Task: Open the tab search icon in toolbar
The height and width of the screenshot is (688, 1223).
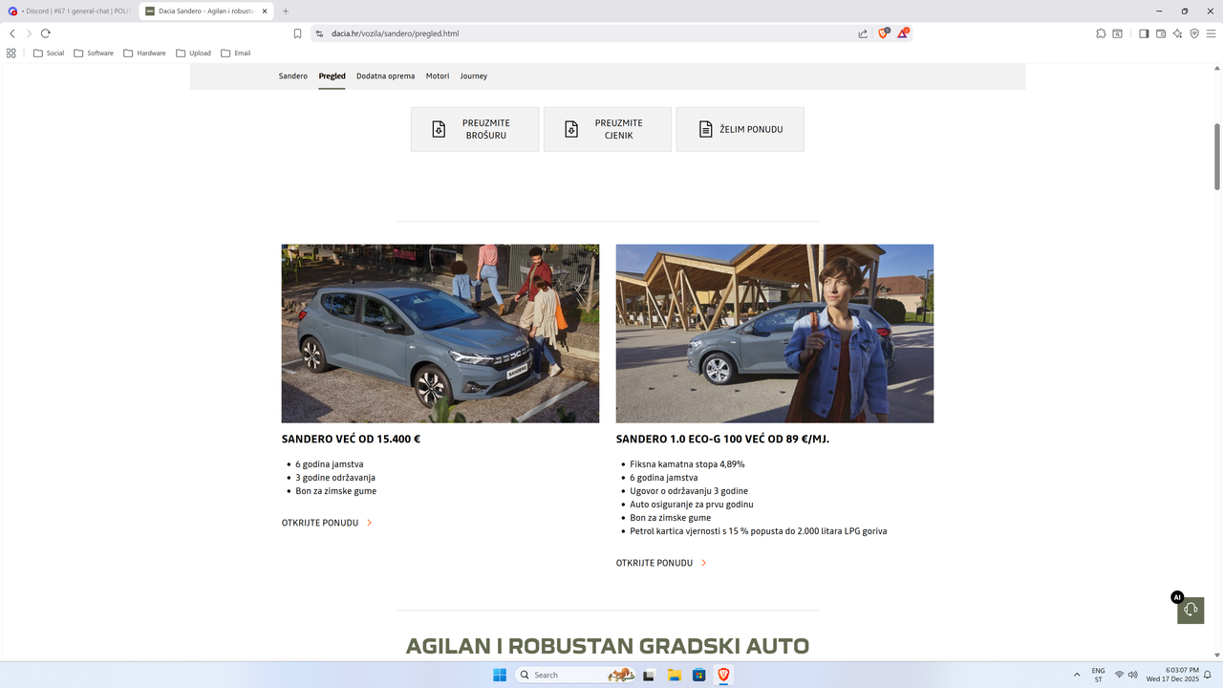Action: tap(1117, 33)
